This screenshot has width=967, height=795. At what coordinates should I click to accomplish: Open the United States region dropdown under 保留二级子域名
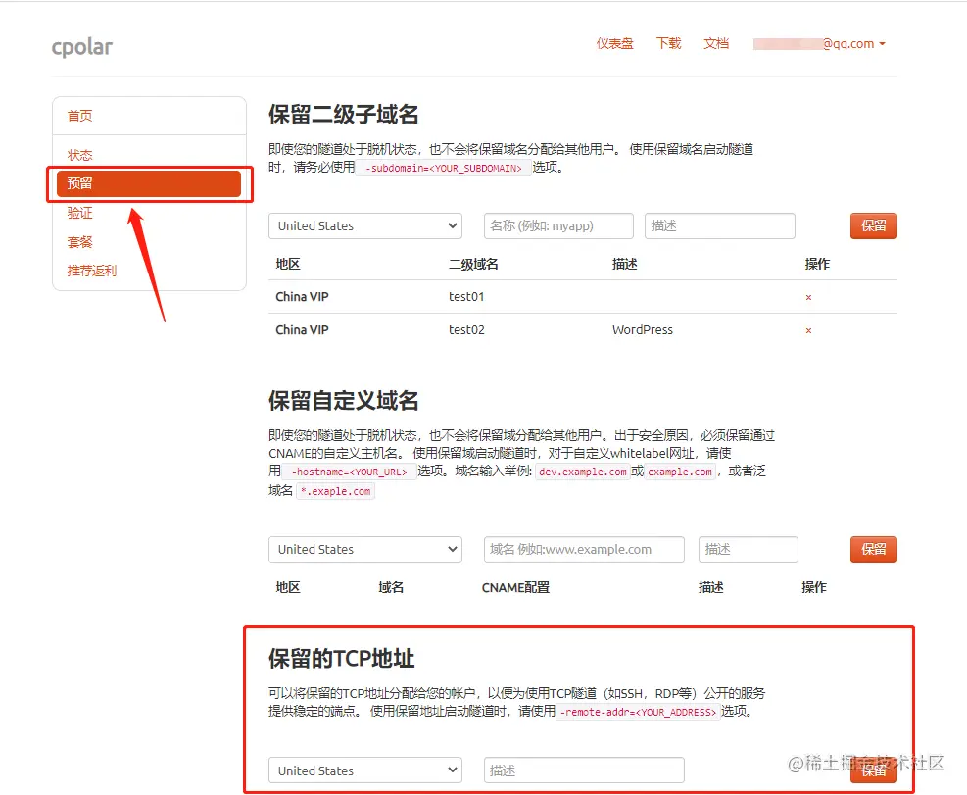coord(364,225)
